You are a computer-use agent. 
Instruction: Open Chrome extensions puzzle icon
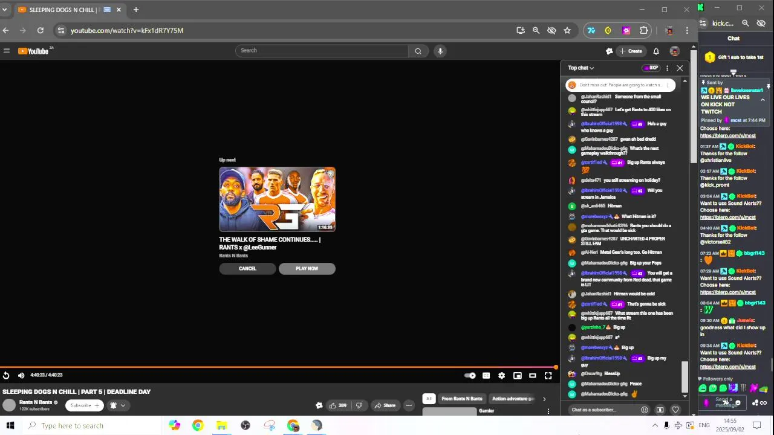click(x=644, y=30)
